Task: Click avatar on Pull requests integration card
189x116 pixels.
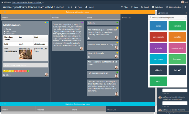Action: [x=117, y=76]
